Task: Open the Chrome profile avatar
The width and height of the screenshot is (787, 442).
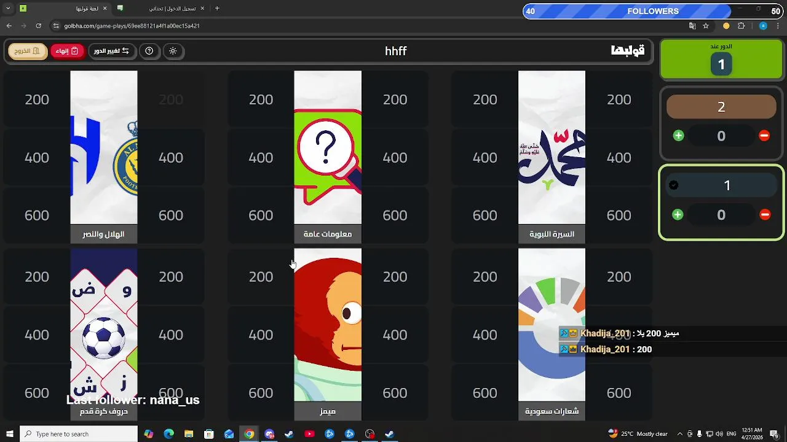Action: pos(763,26)
